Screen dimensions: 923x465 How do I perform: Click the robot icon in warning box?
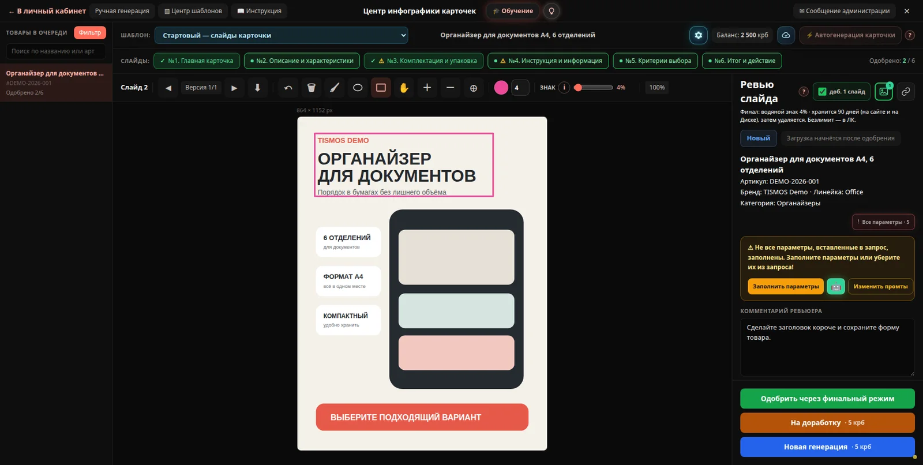tap(836, 287)
